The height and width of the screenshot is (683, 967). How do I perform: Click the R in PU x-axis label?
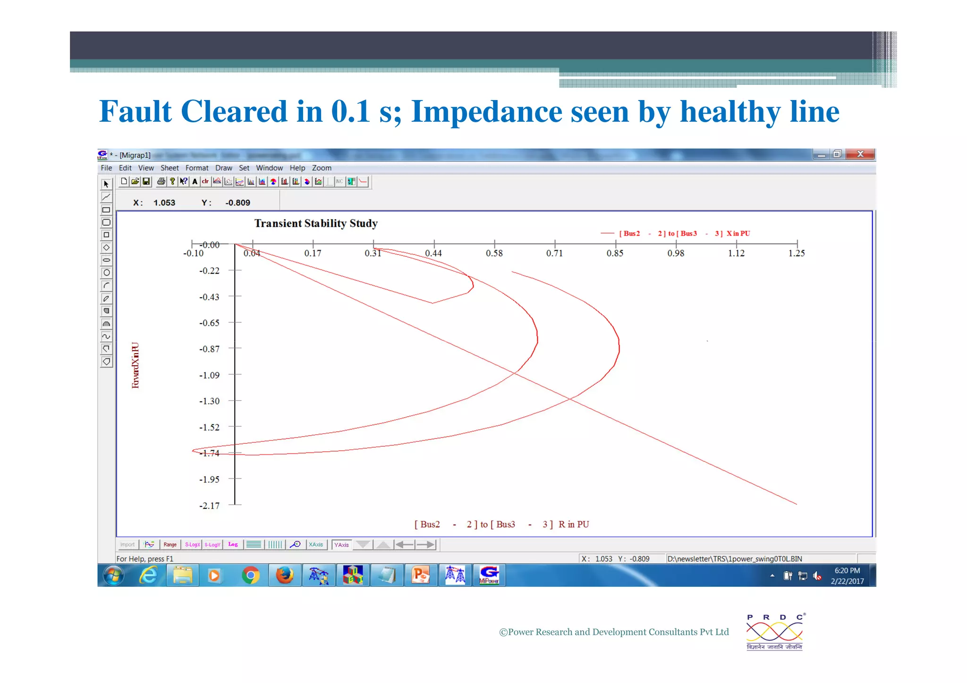click(502, 524)
